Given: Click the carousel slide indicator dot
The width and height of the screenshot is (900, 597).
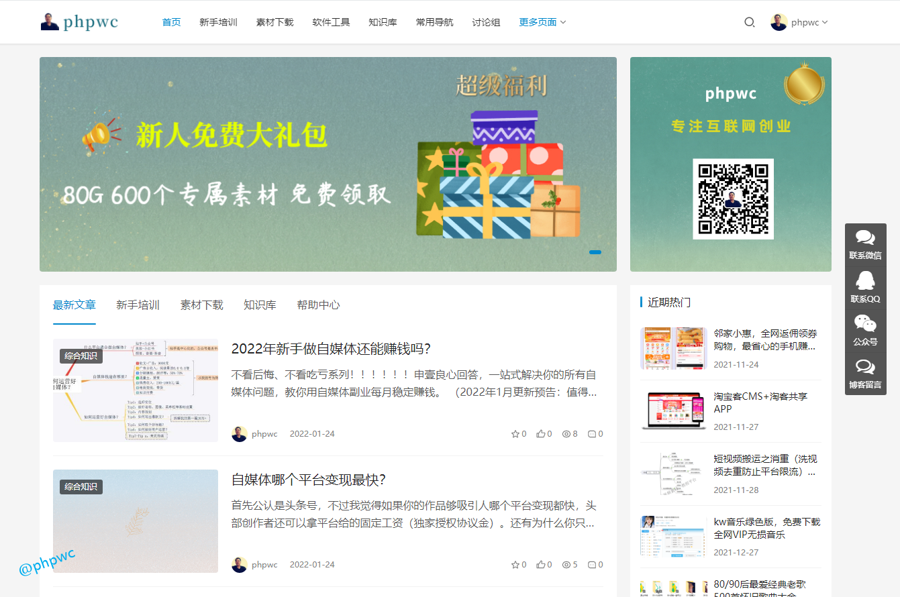Looking at the screenshot, I should [x=595, y=252].
